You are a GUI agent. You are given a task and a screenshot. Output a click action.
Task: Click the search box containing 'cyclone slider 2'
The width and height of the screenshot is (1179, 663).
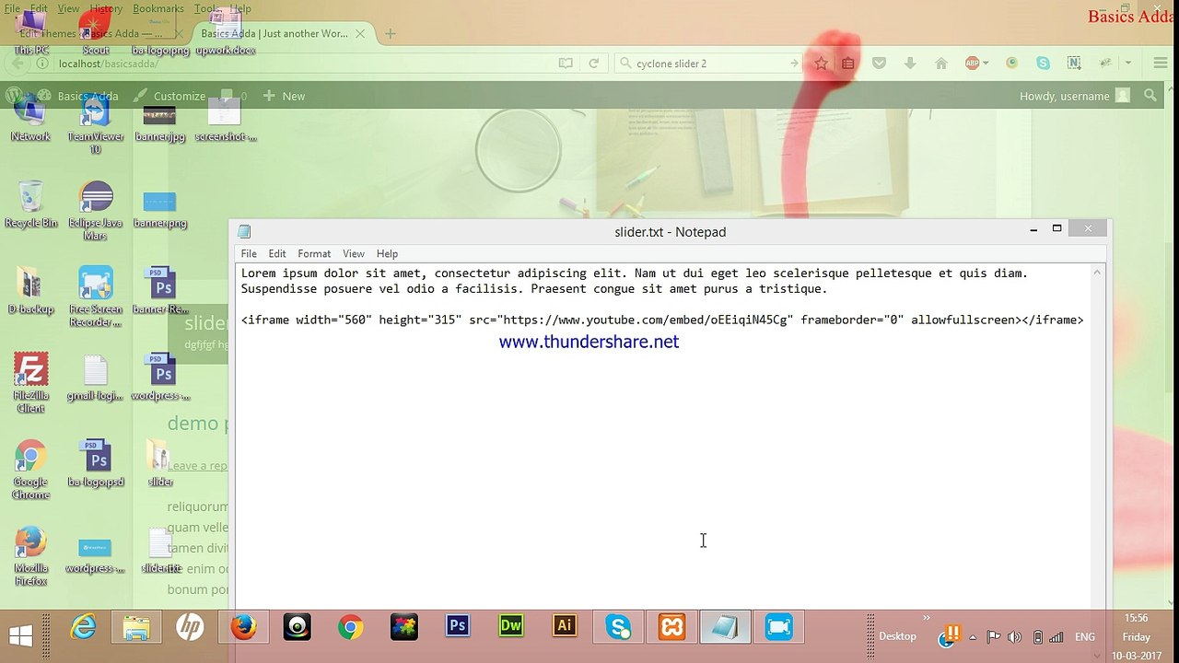(x=707, y=64)
